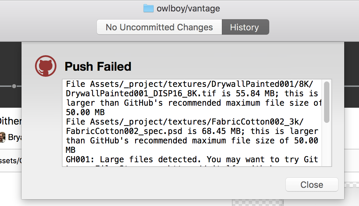Image resolution: width=359 pixels, height=206 pixels.
Task: Click the owlboy/vantage repository title
Action: click(x=188, y=8)
